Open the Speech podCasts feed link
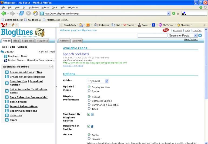This screenshot has height=144, width=208. coord(76,54)
